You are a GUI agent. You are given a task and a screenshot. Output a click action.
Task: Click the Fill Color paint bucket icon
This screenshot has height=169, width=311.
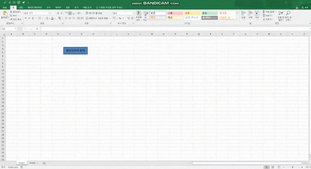pyautogui.click(x=47, y=18)
